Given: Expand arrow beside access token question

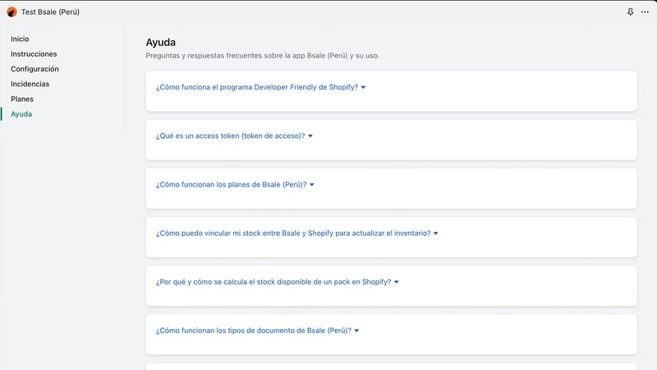Looking at the screenshot, I should (x=310, y=136).
